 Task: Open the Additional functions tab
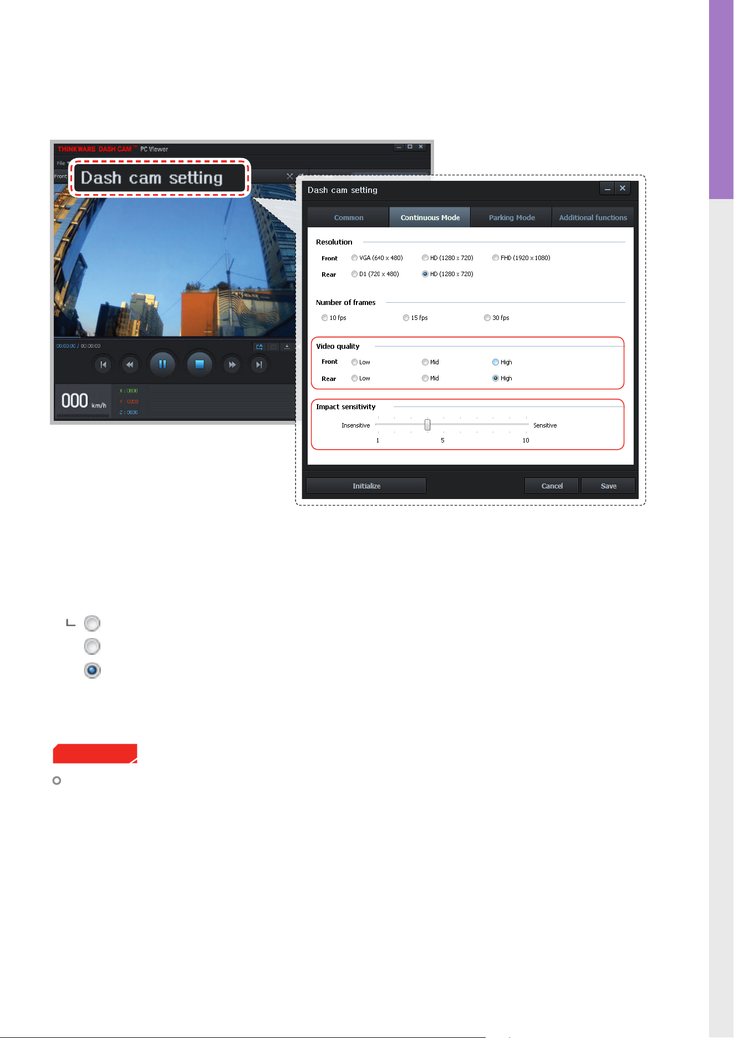coord(593,217)
